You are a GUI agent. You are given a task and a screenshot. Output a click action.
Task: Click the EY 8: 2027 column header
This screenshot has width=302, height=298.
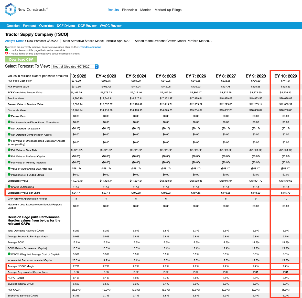[x=226, y=76]
